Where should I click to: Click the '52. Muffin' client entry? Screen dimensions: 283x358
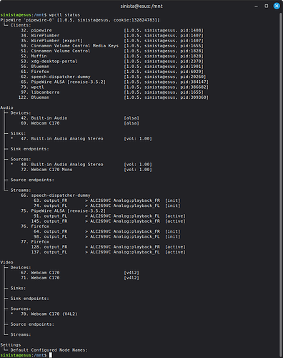112,56
